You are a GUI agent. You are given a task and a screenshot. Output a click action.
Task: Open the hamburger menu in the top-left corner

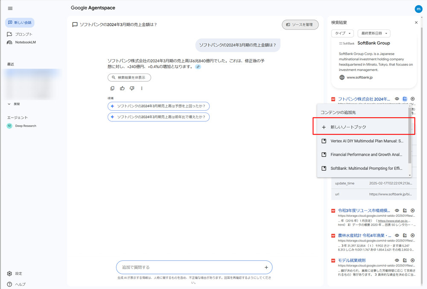[10, 8]
